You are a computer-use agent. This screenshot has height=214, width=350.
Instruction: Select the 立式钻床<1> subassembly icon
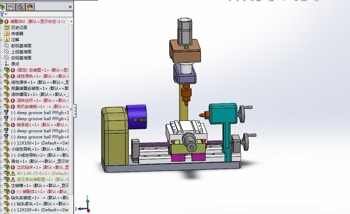tap(7, 167)
